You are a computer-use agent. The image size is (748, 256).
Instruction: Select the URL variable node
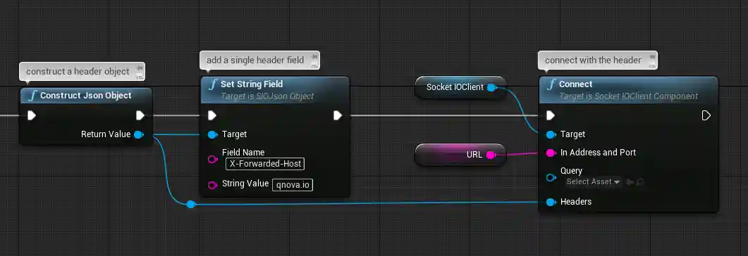460,155
